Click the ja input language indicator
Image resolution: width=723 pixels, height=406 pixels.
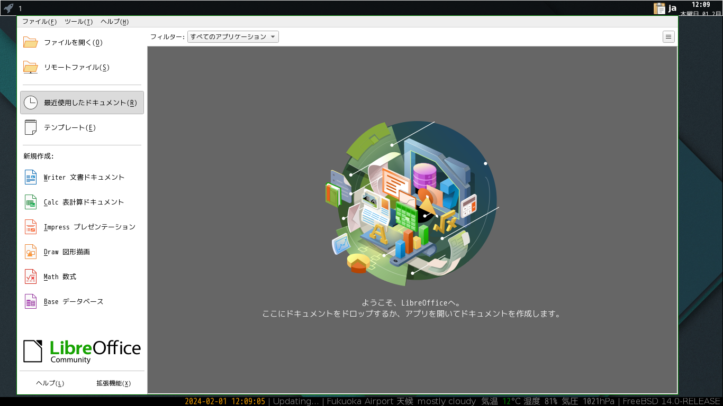[672, 8]
